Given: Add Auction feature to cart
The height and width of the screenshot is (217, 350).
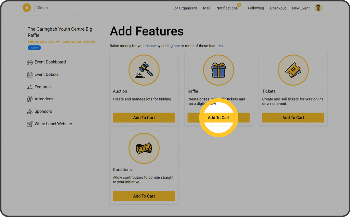Looking at the screenshot, I should pos(144,118).
